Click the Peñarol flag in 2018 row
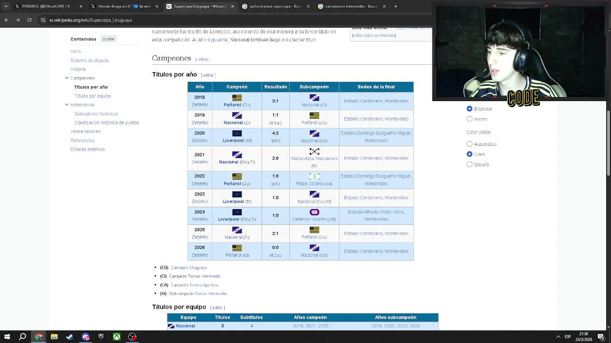The width and height of the screenshot is (611, 343). point(237,97)
